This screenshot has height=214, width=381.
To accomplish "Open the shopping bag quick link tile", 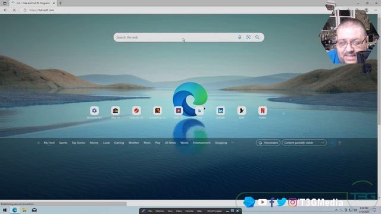I will click(115, 111).
